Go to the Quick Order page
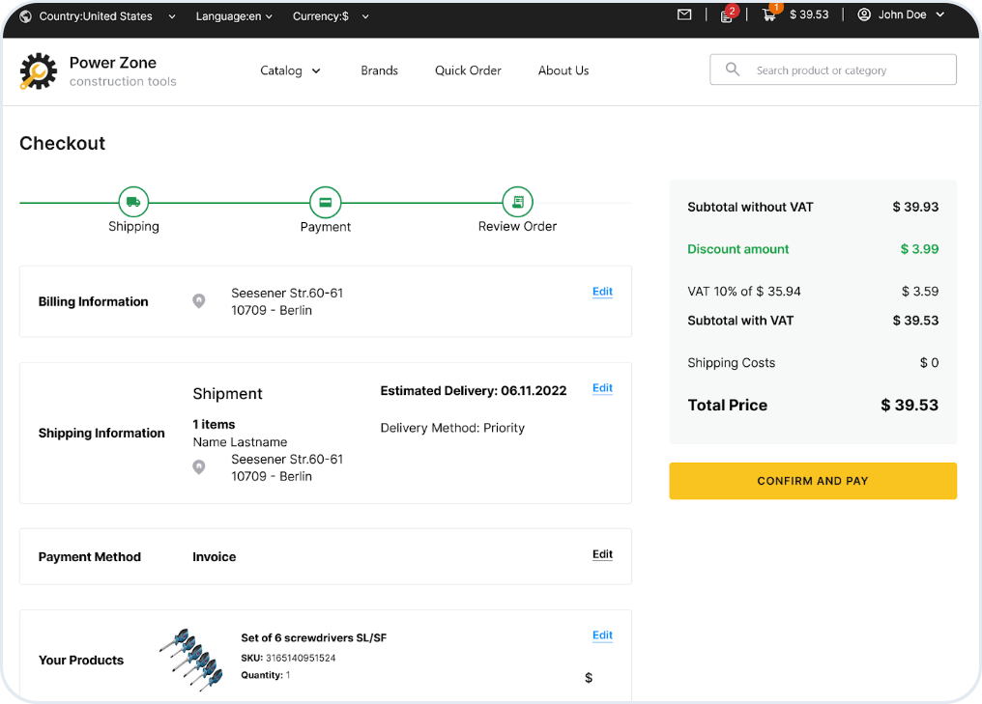Image resolution: width=982 pixels, height=704 pixels. [x=468, y=70]
